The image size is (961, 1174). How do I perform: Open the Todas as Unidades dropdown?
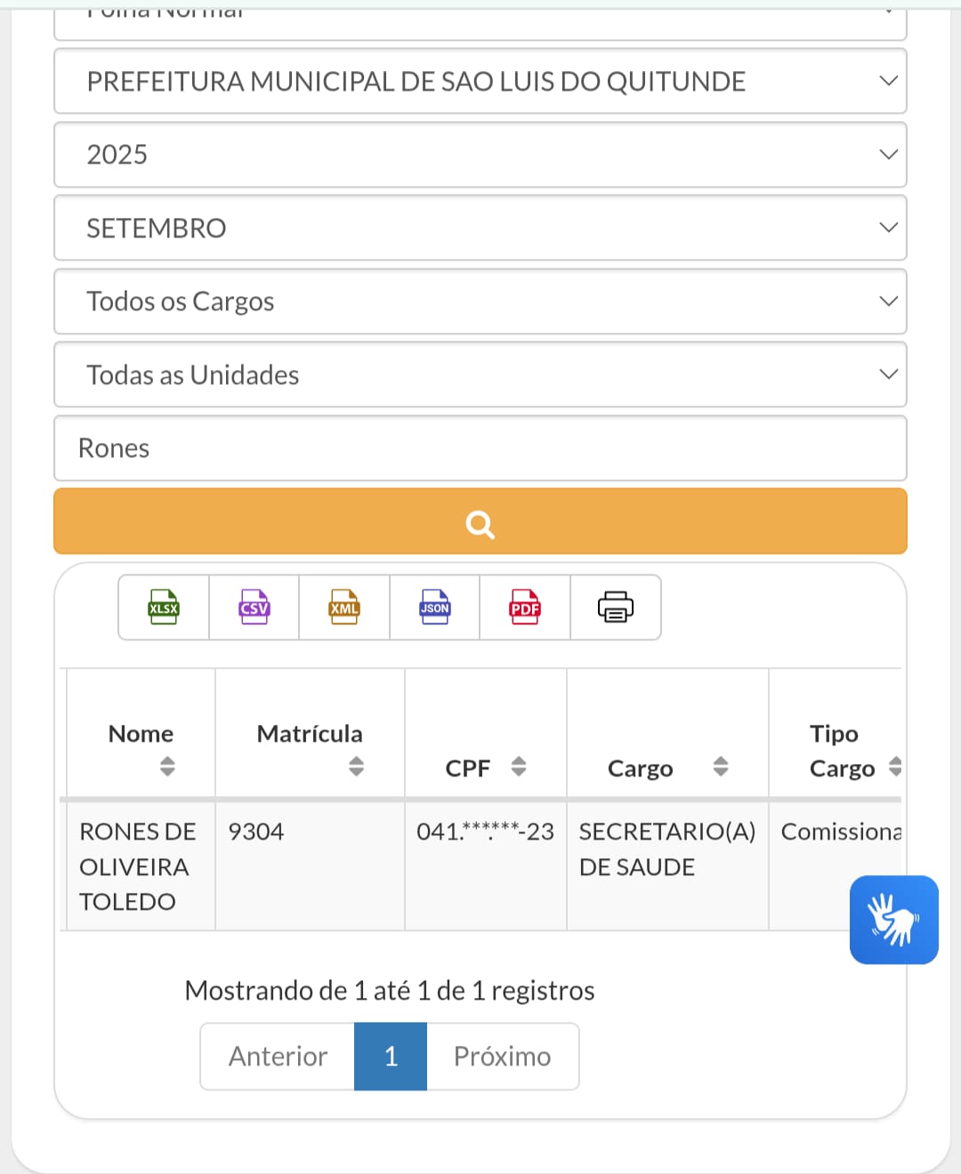click(480, 375)
